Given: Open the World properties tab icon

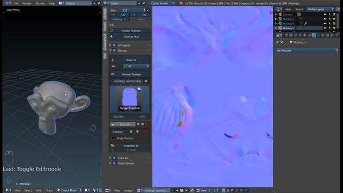Looking at the screenshot, I should tap(300, 35).
